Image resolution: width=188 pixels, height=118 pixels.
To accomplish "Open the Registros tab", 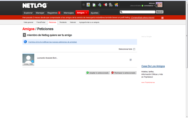I will (x=54, y=13).
